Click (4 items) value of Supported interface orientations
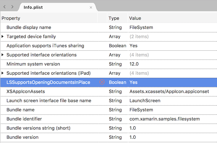The height and width of the screenshot is (143, 217). (139, 55)
